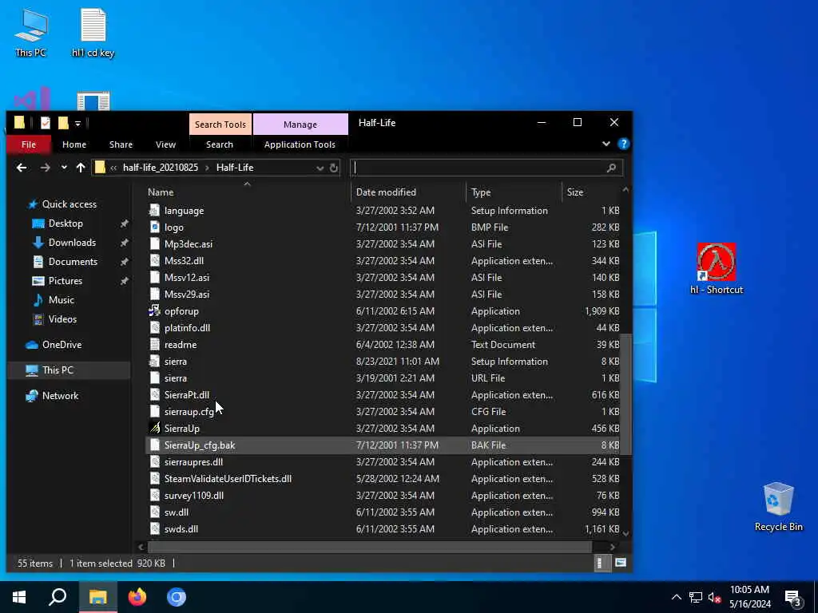This screenshot has width=818, height=613.
Task: Go back with the back arrow
Action: pos(22,168)
